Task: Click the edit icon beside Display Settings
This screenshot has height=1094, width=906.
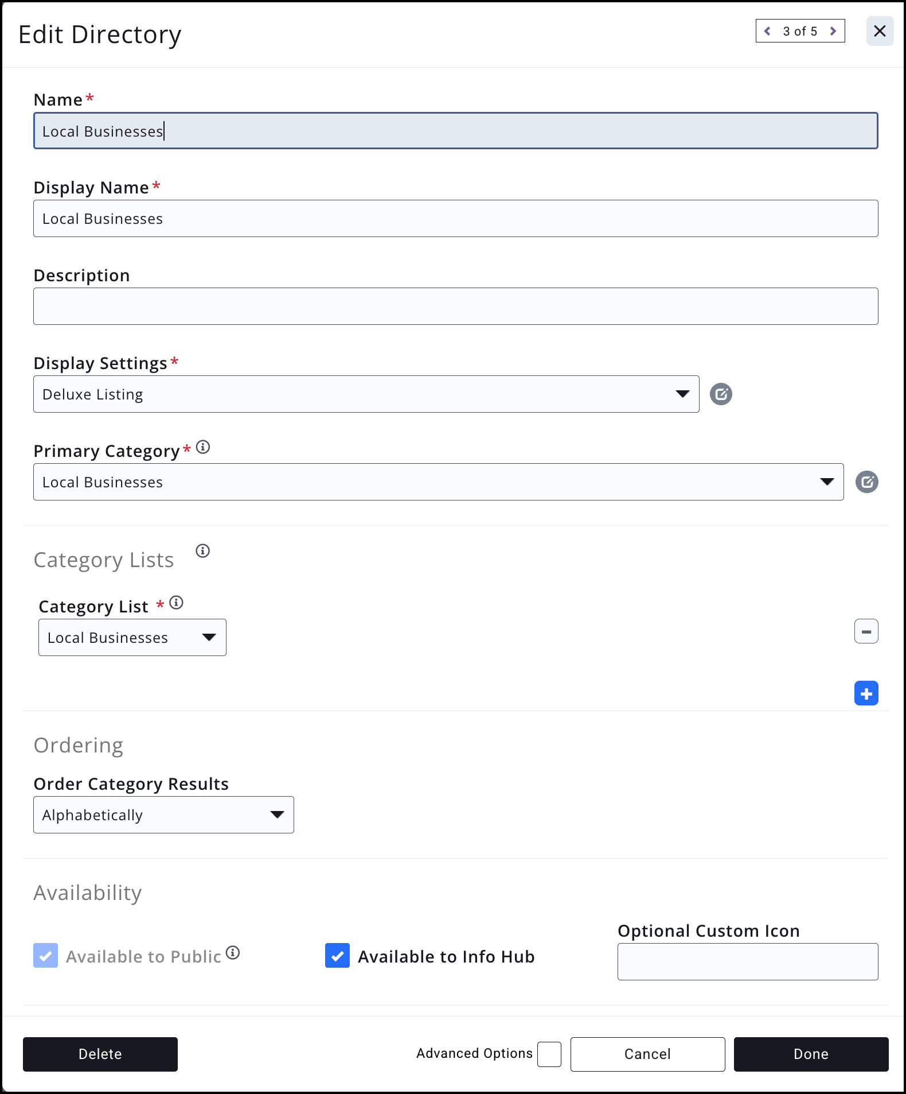Action: (x=721, y=394)
